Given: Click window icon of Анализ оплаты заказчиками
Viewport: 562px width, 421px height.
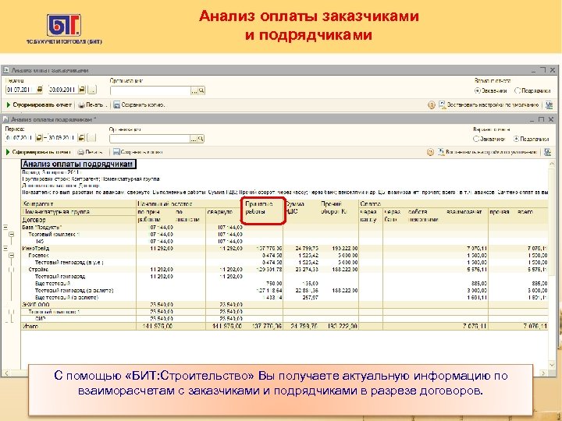Looking at the screenshot, I should (x=5, y=70).
